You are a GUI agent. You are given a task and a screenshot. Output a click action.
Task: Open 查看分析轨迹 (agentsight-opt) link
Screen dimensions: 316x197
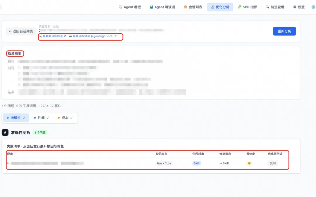(x=93, y=36)
